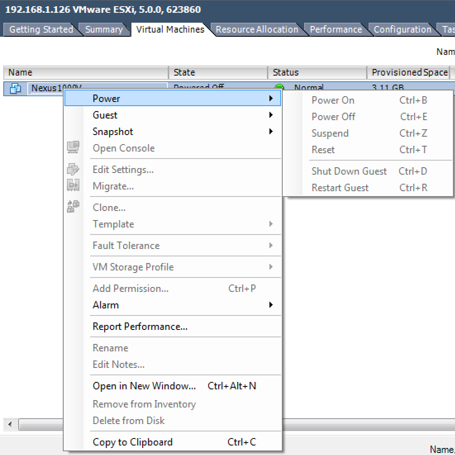Image resolution: width=455 pixels, height=455 pixels.
Task: Click the horizontal scrollbar left arrow
Action: [x=10, y=424]
